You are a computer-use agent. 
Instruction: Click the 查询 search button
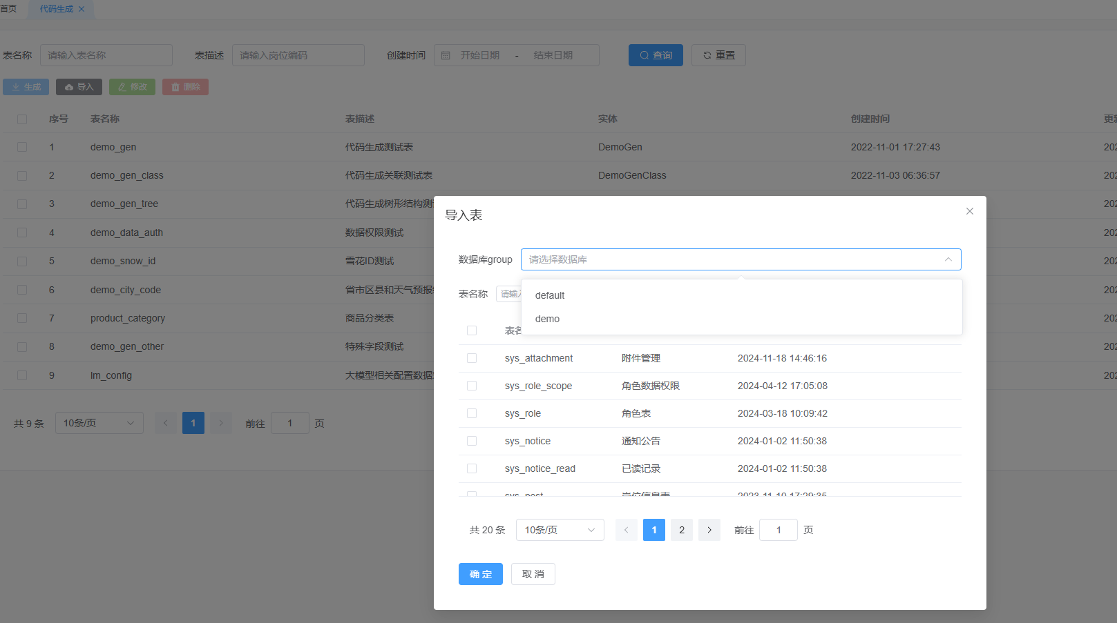tap(655, 55)
